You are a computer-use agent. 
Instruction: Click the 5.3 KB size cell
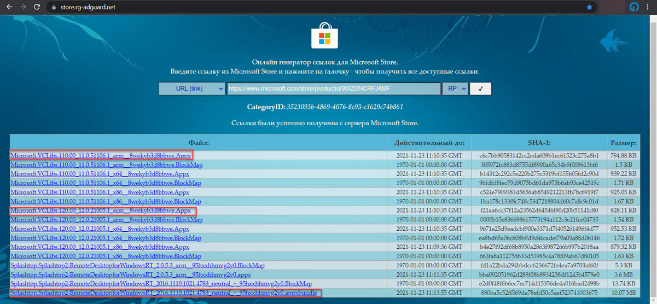click(x=624, y=266)
